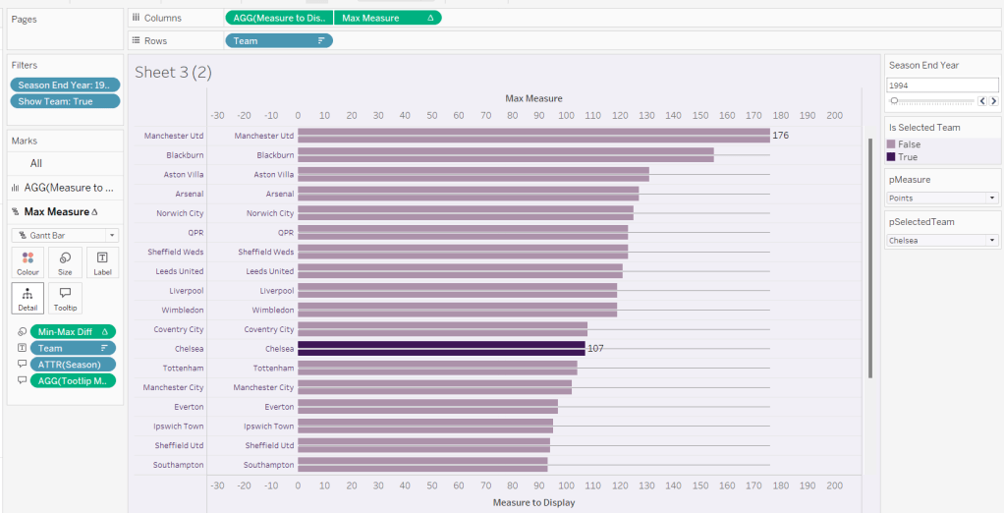1004x513 pixels.
Task: Click the Season End Year filter pill
Action: click(x=65, y=85)
